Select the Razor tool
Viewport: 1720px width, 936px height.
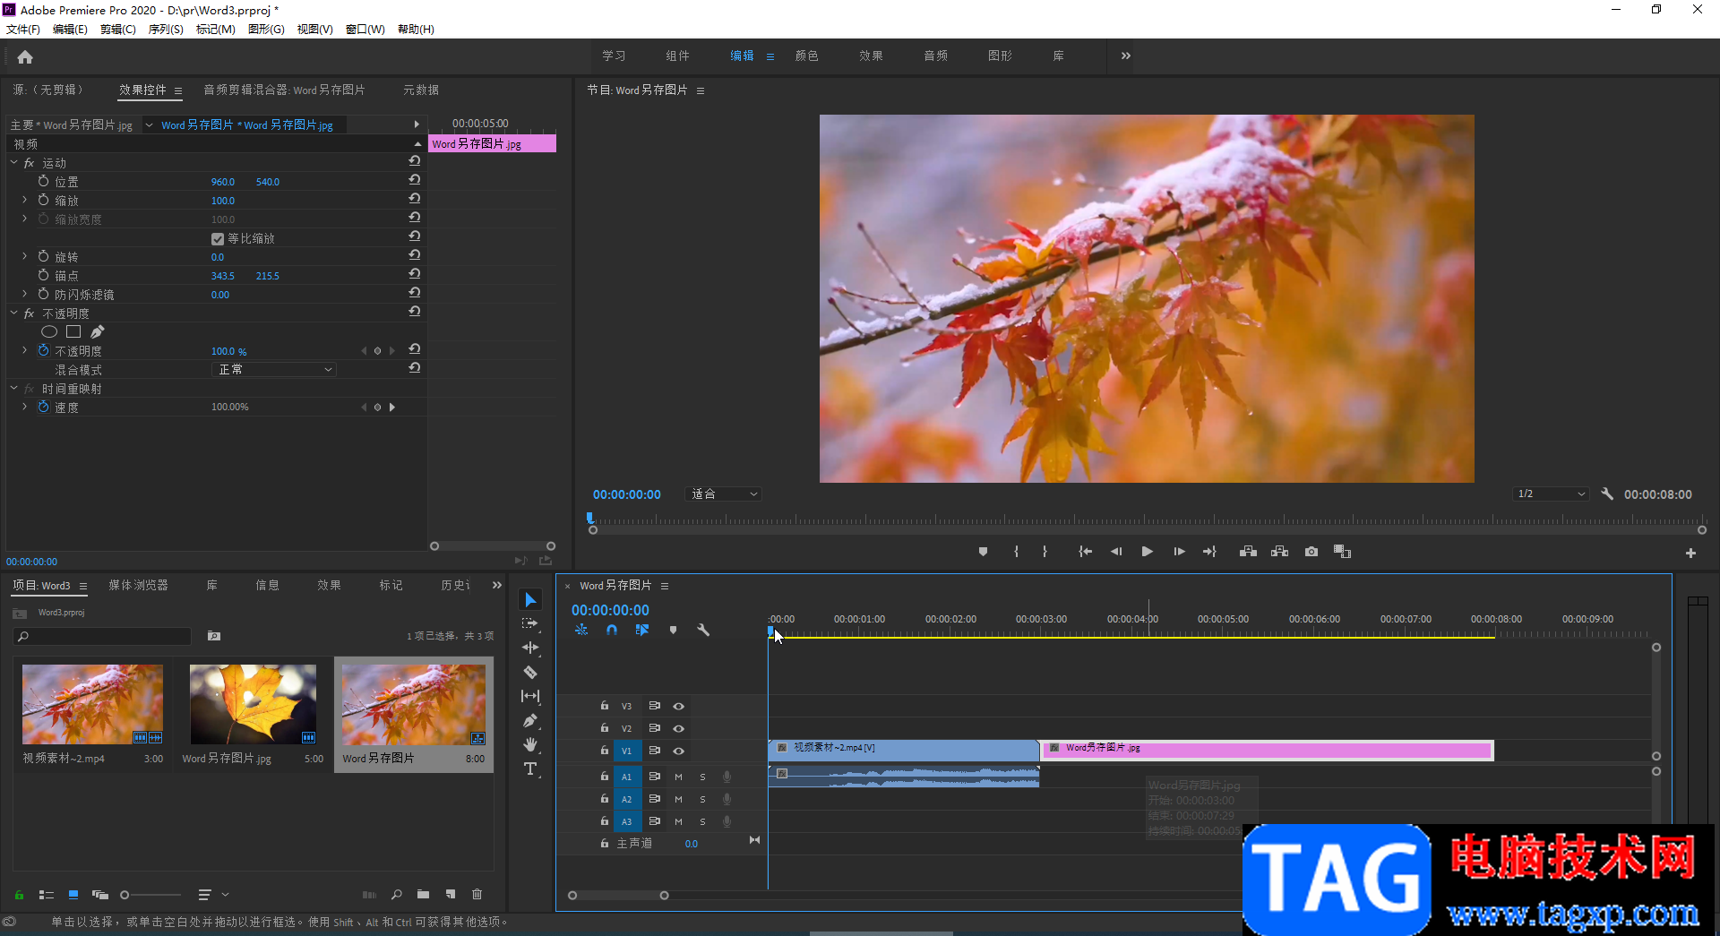[530, 672]
